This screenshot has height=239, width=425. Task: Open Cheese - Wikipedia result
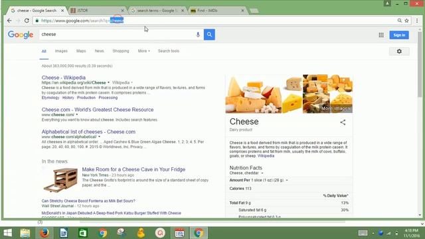click(x=64, y=78)
